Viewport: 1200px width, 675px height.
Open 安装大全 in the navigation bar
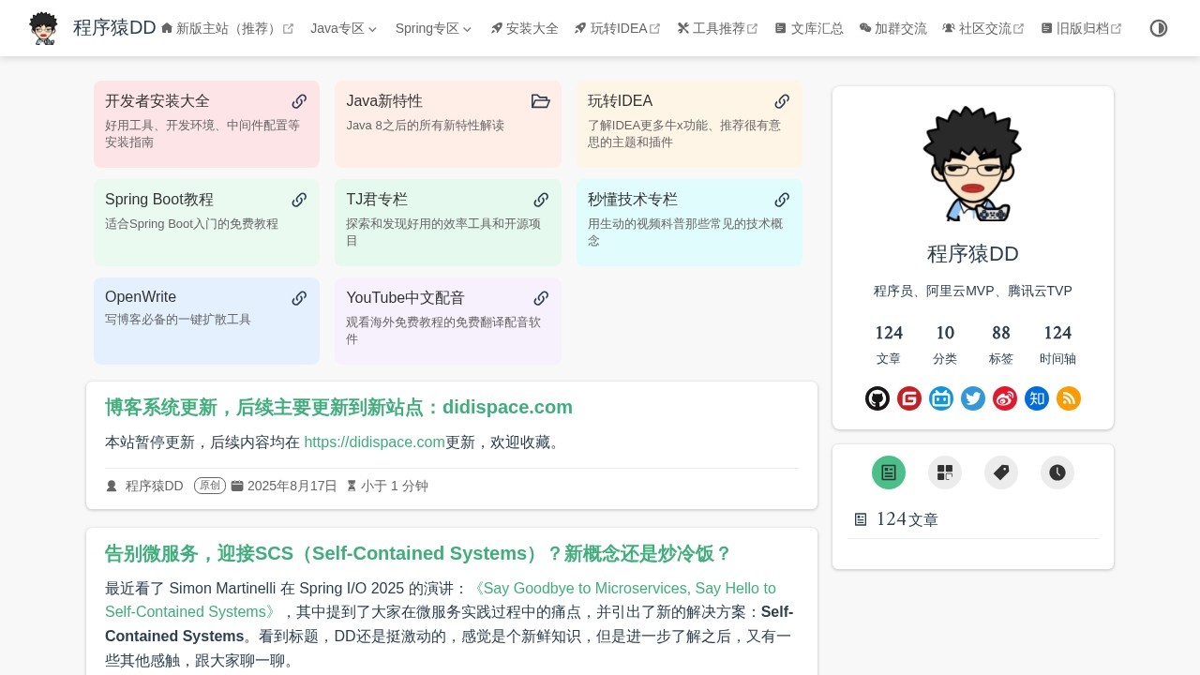524,28
